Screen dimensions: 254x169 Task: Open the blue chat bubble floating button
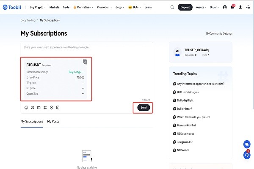coord(247,144)
